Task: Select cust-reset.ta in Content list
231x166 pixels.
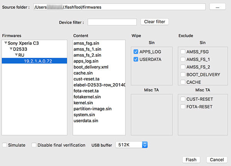Action: tap(87, 79)
